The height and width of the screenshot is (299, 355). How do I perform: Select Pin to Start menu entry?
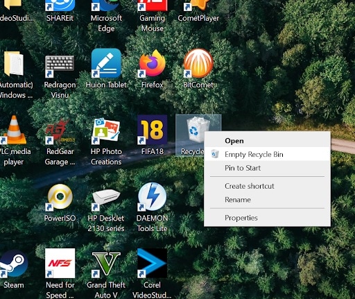pos(267,168)
